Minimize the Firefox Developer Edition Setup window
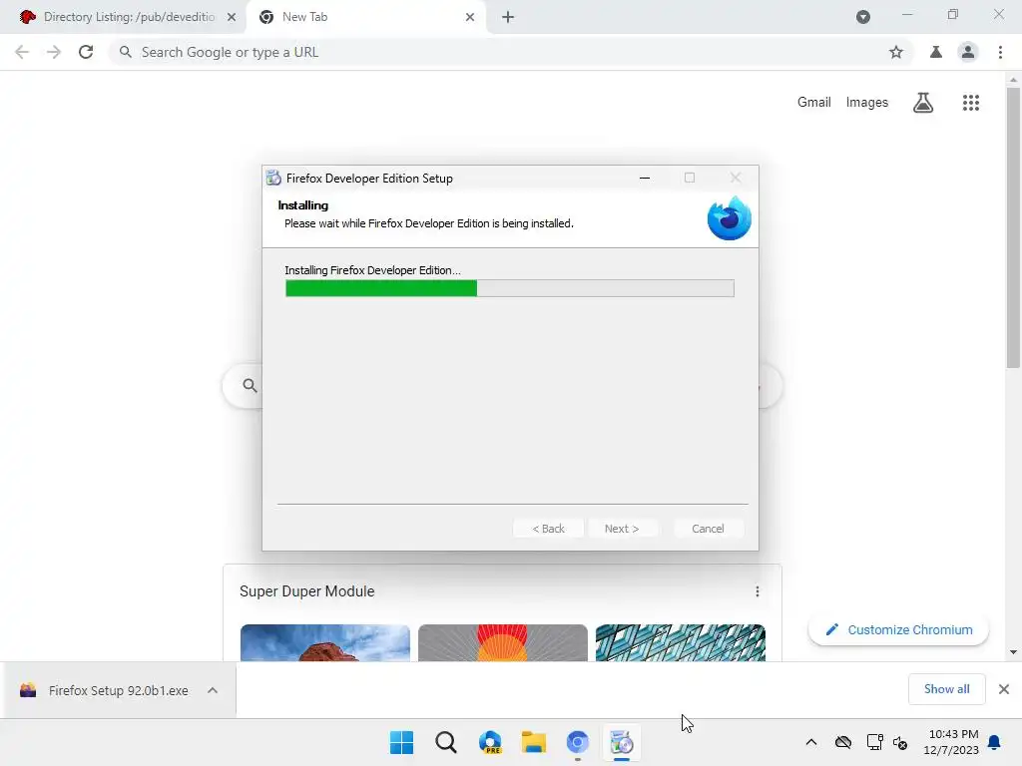This screenshot has height=766, width=1022. click(645, 178)
